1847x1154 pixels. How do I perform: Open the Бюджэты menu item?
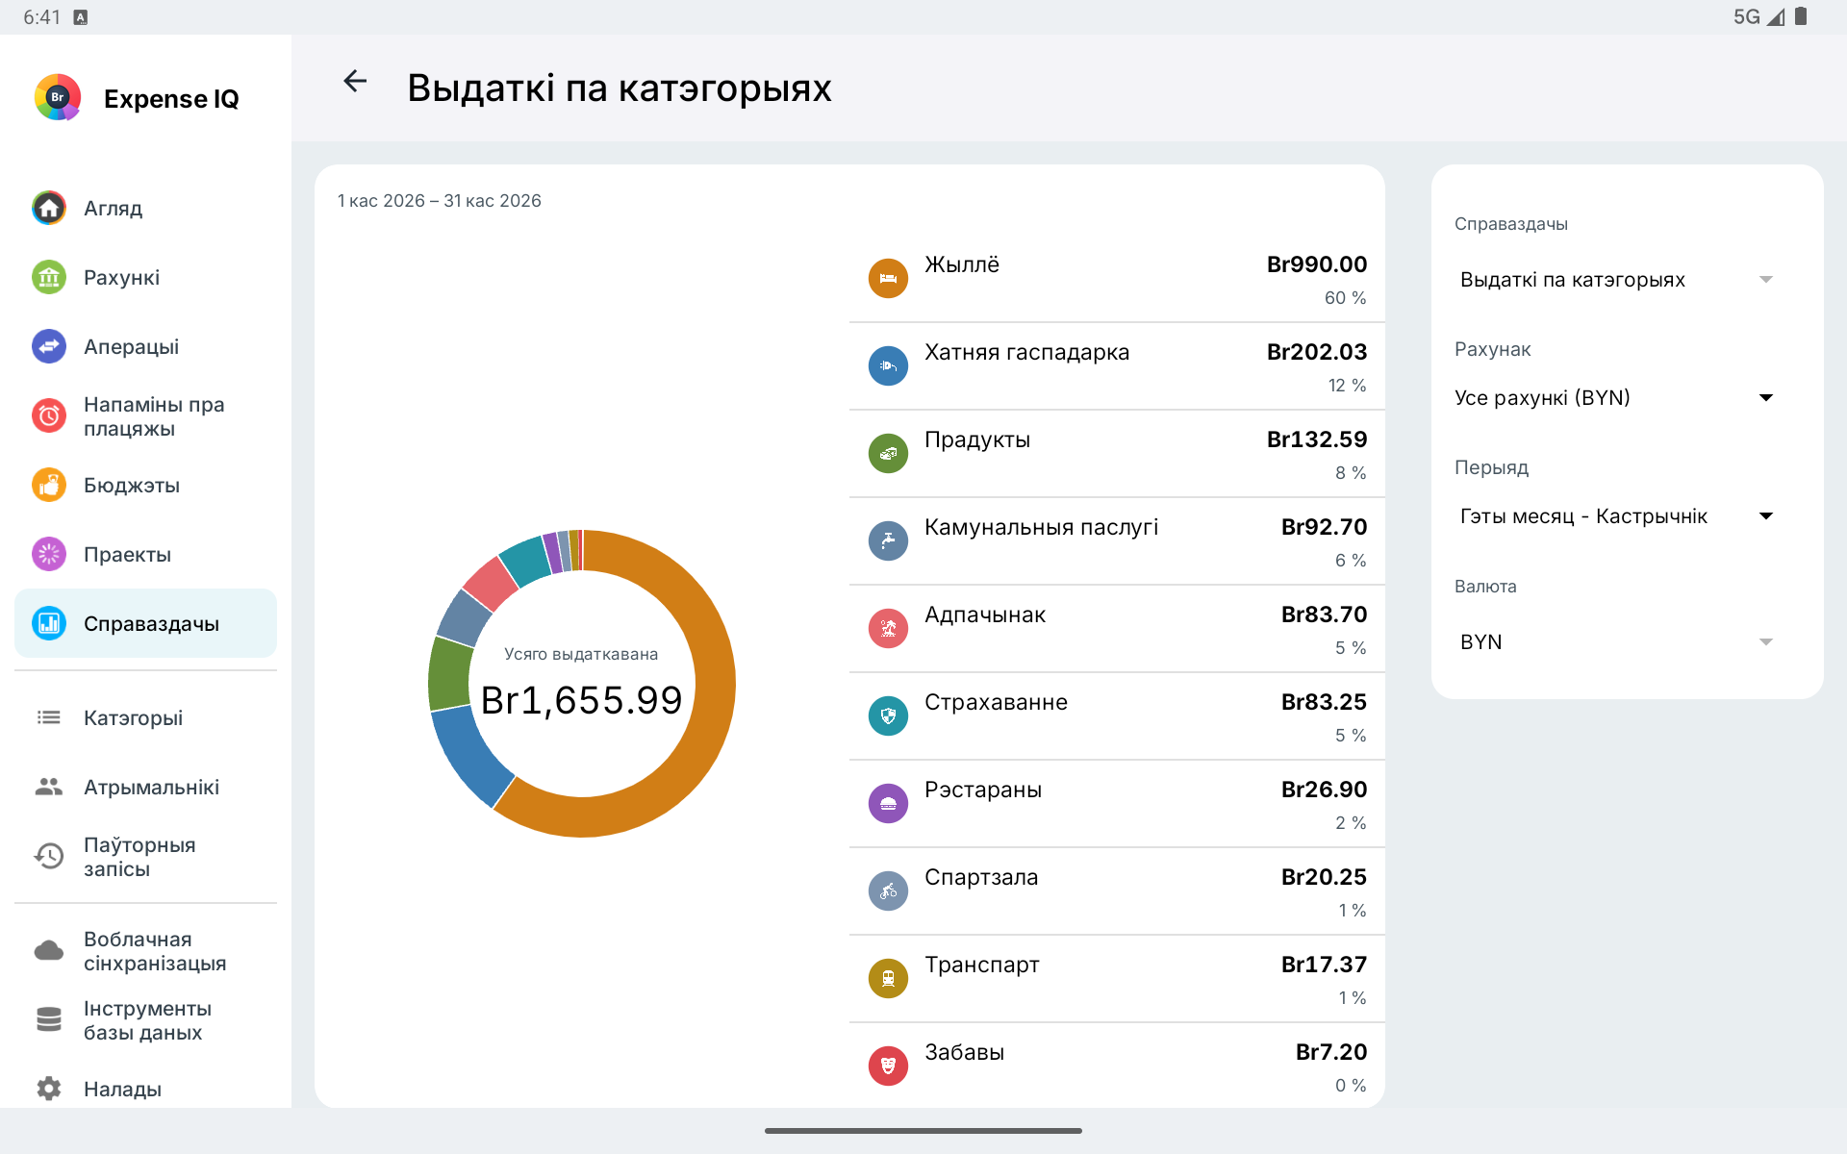click(145, 485)
